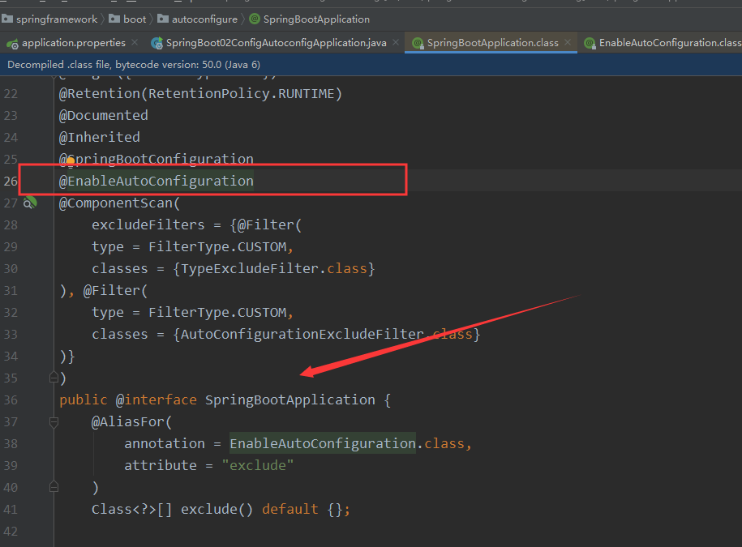Select the SpringBootApplication.class tab

coord(492,43)
